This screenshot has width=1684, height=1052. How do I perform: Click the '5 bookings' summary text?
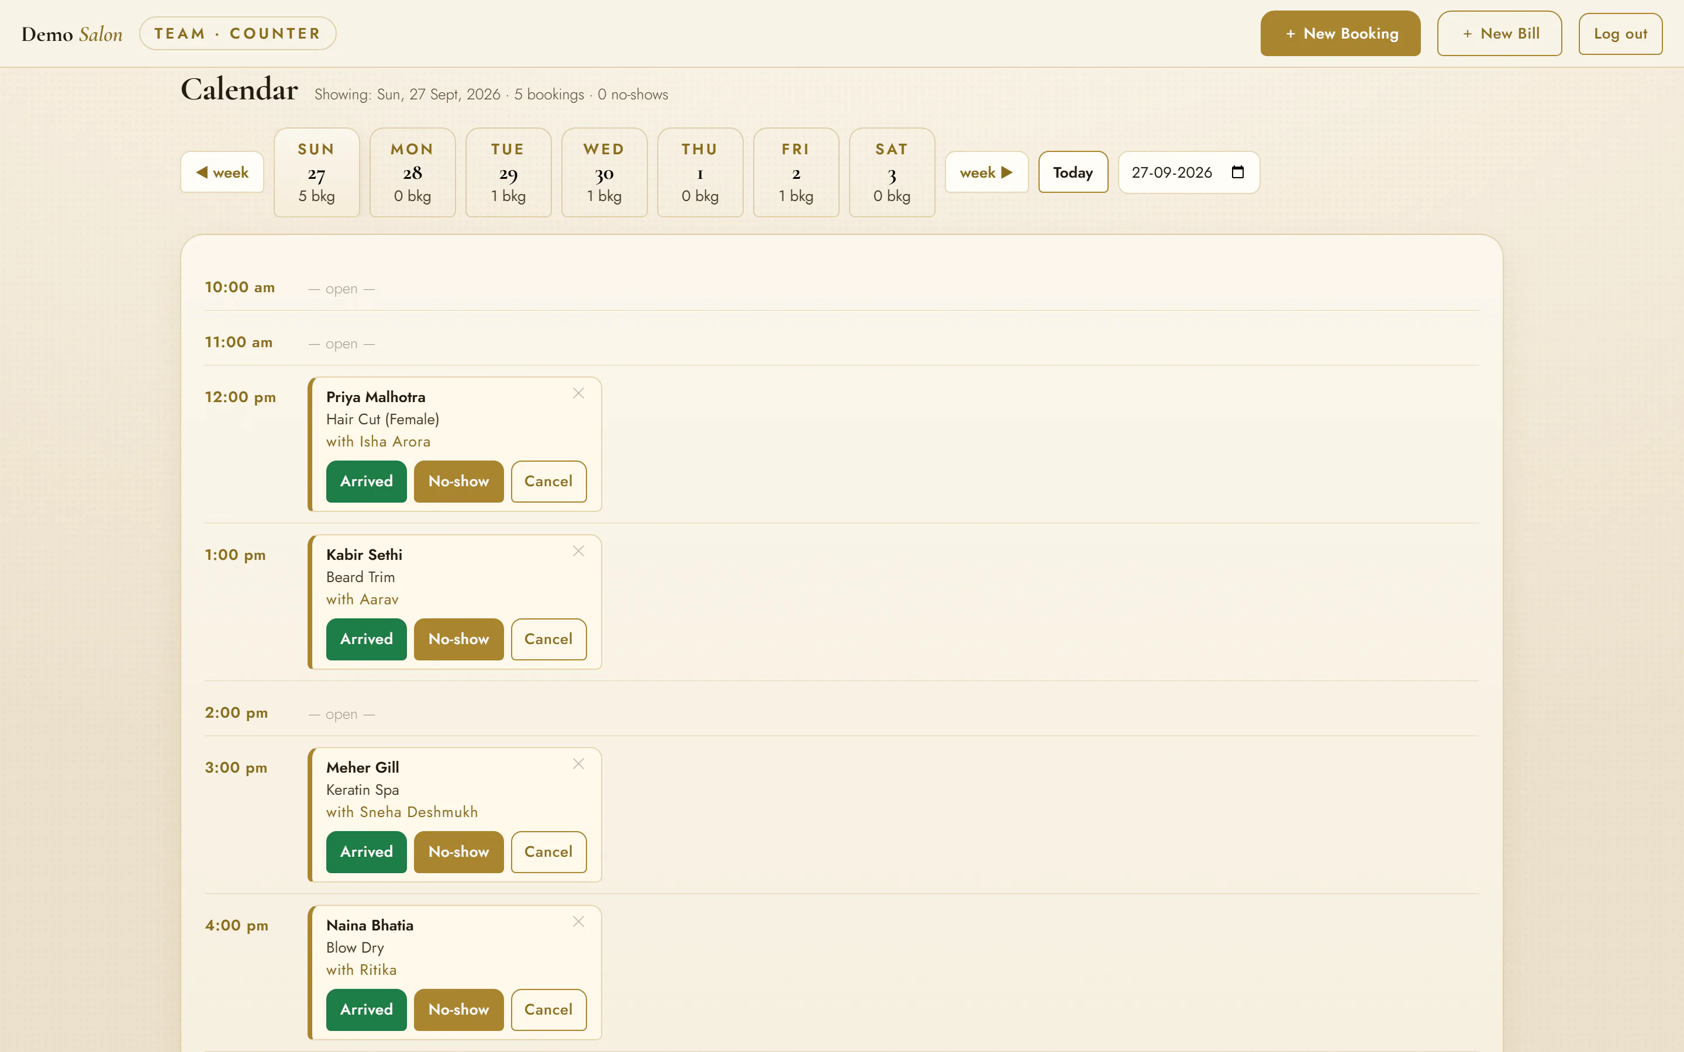point(549,95)
